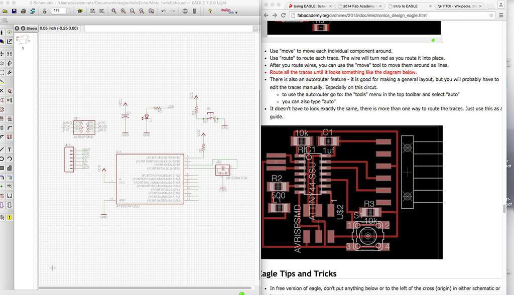514x295 pixels.
Task: Switch to 2014 Fab Academy tab
Action: pos(359,6)
